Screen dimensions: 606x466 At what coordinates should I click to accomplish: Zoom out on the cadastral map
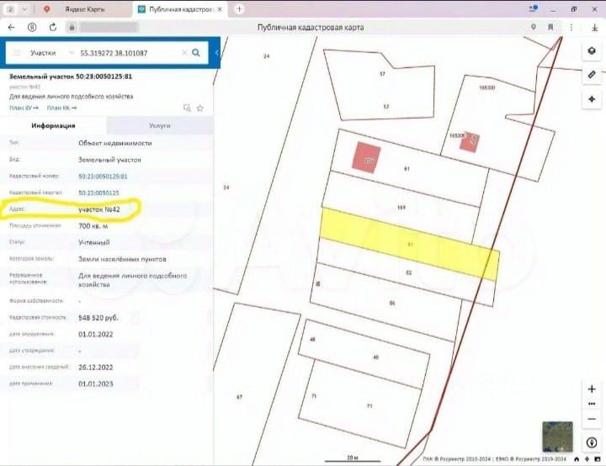(592, 419)
